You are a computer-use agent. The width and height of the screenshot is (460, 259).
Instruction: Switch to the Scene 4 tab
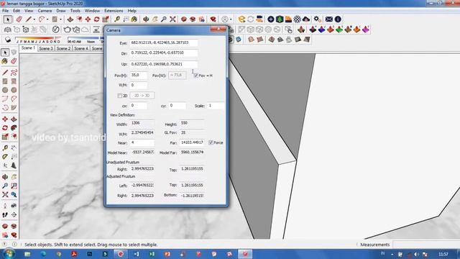(x=81, y=48)
